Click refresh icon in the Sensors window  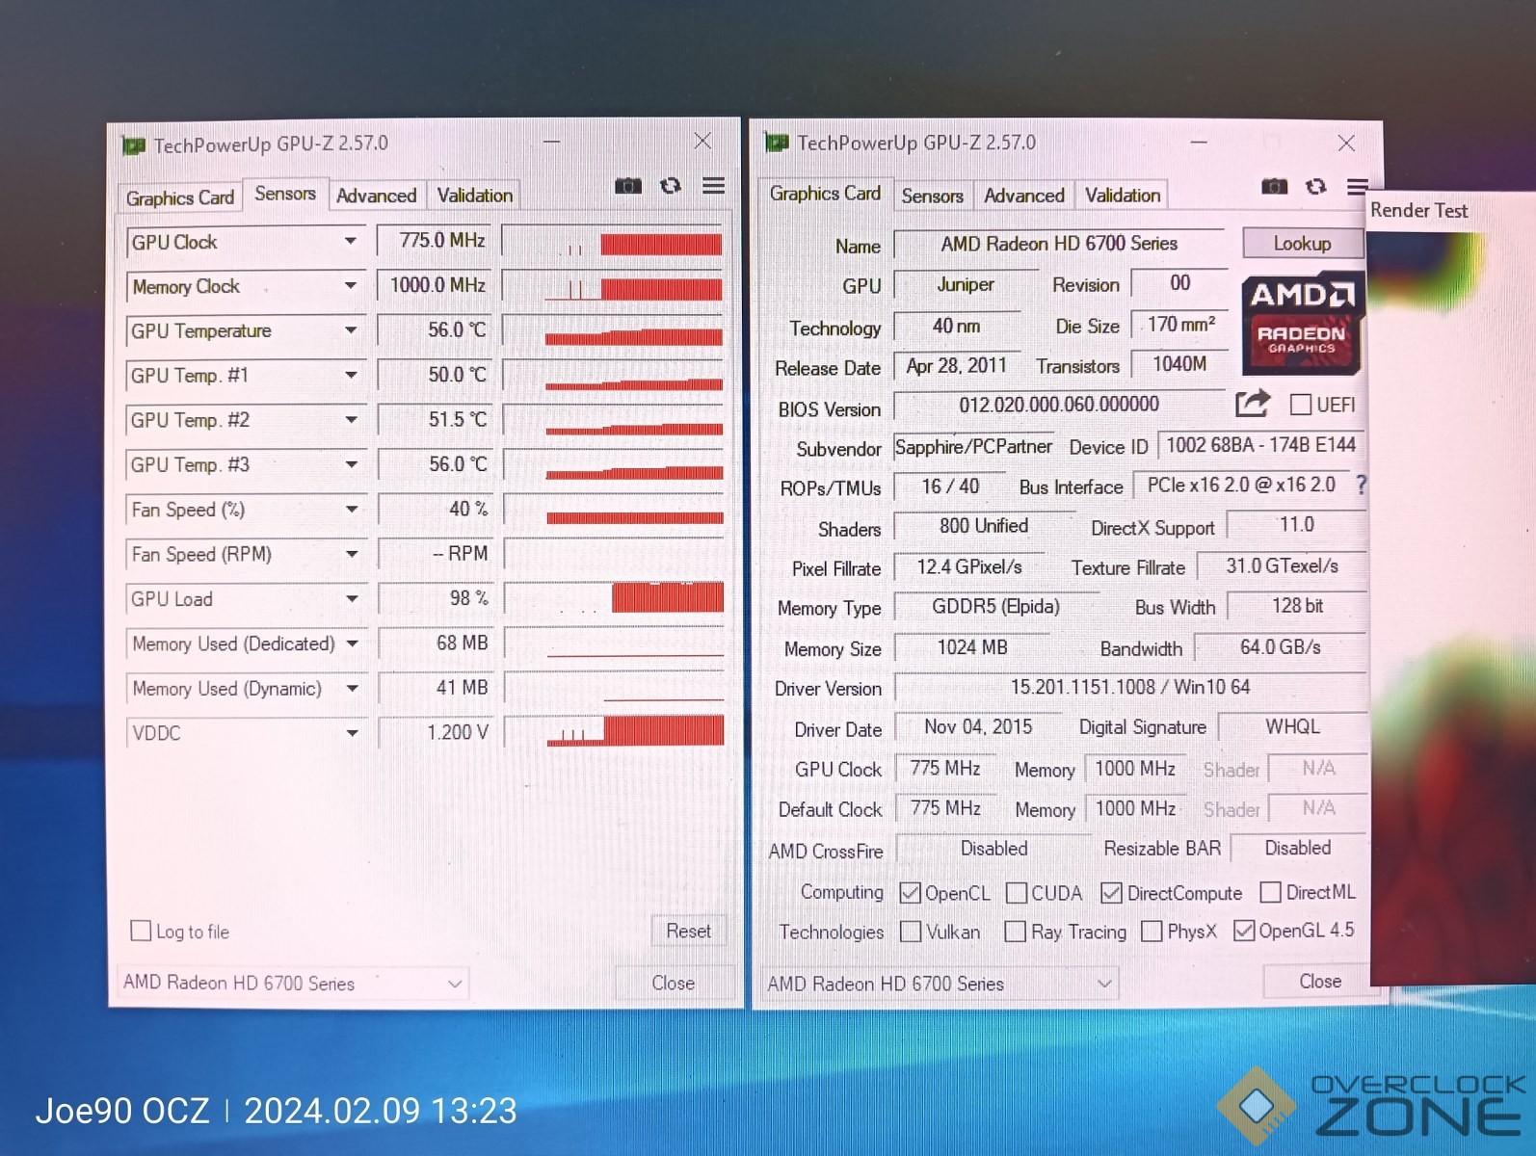point(671,186)
